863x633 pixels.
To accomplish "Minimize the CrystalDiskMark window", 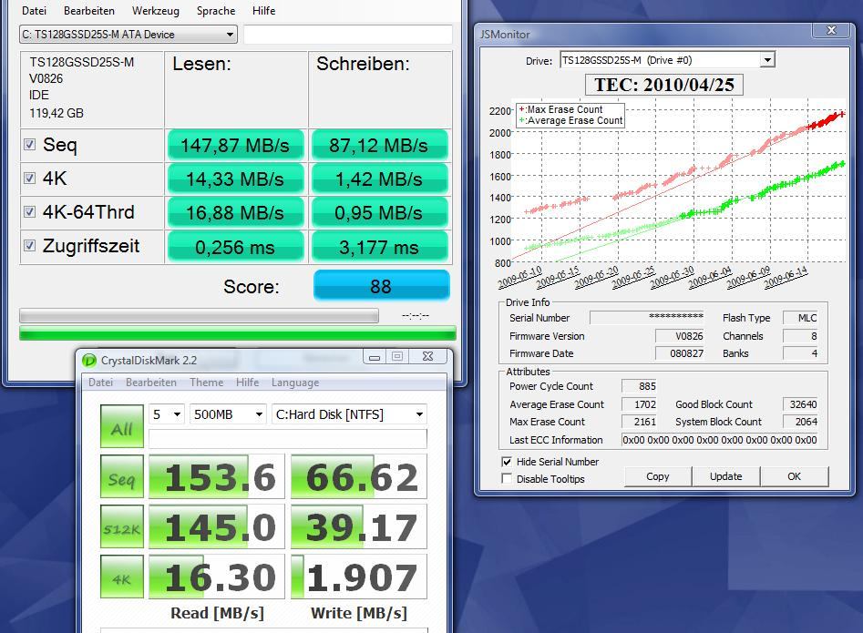I will (375, 356).
